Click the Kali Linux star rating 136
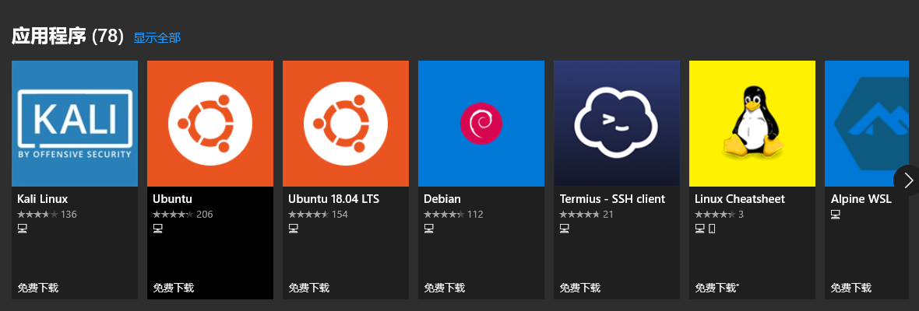This screenshot has width=919, height=311. [x=48, y=215]
